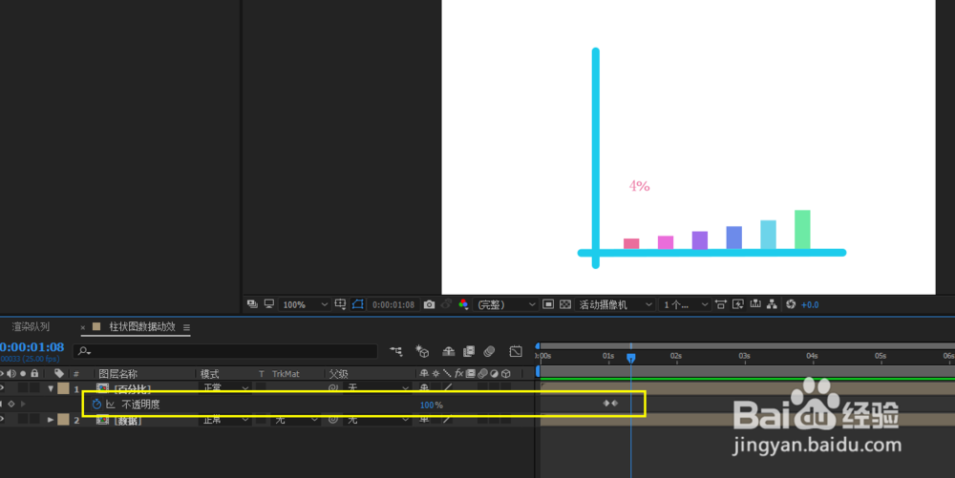Click layer 1 label color swatch
The width and height of the screenshot is (955, 478).
pos(63,388)
